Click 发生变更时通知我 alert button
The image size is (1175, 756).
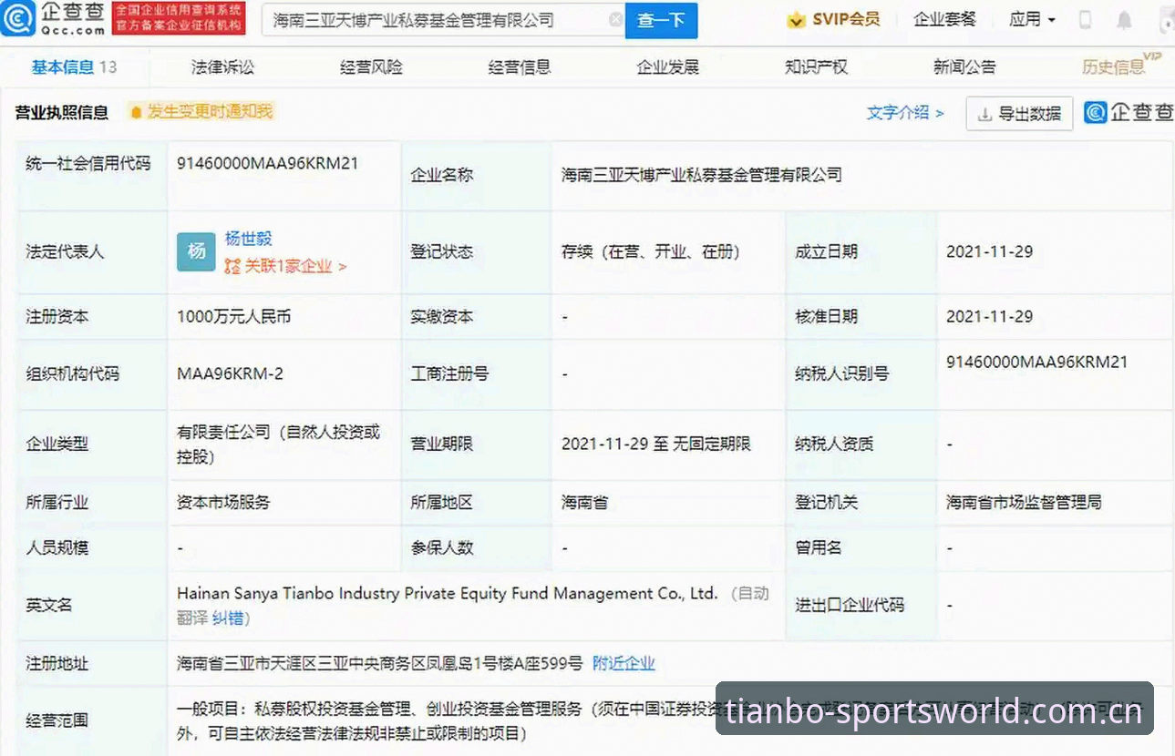tap(201, 112)
